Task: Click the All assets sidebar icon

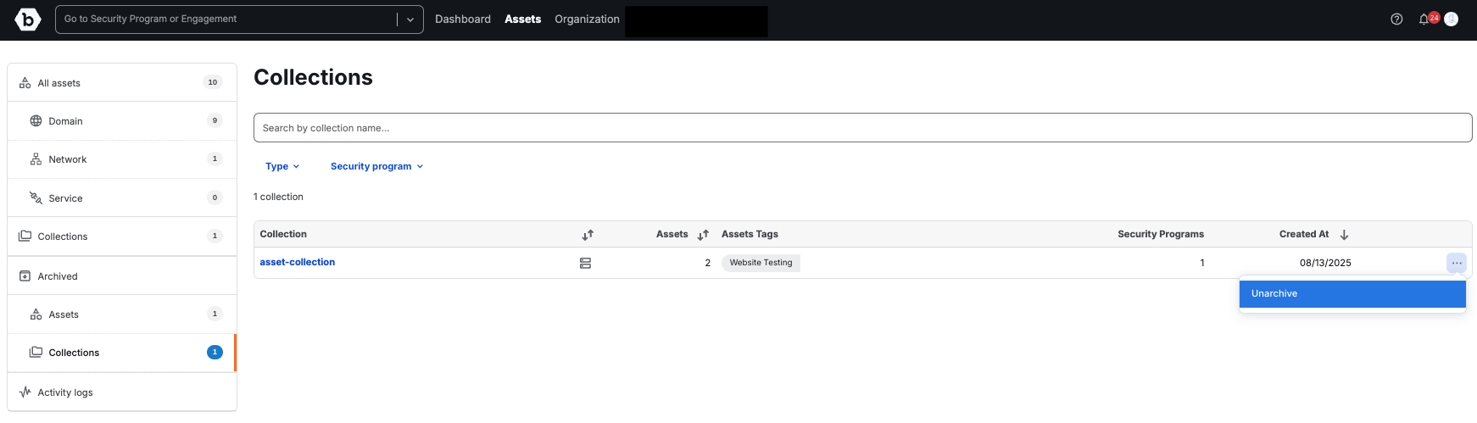Action: (x=25, y=83)
